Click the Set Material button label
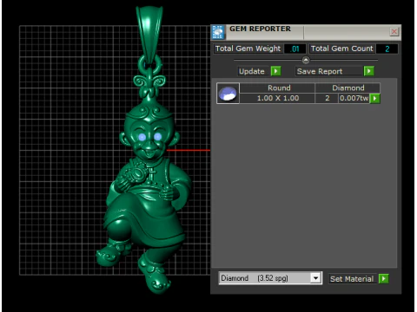 tap(352, 279)
